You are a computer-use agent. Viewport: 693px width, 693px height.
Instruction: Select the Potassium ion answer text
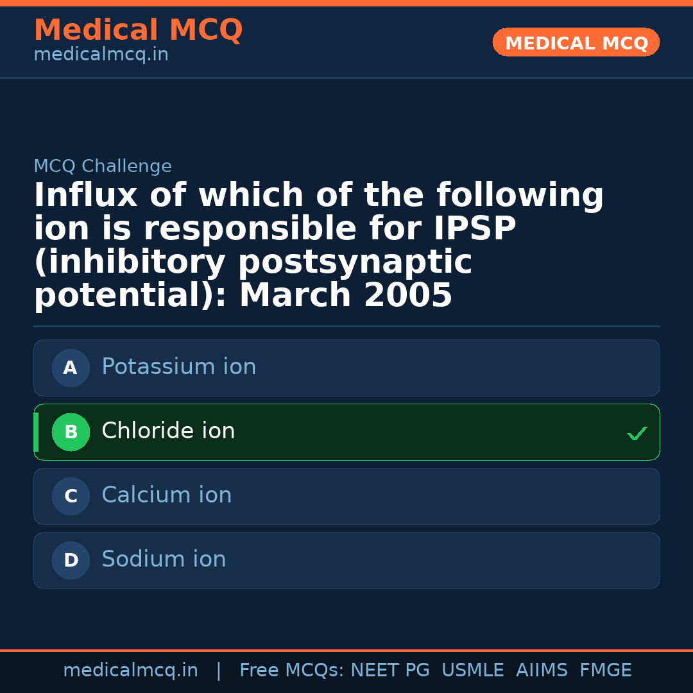(178, 367)
